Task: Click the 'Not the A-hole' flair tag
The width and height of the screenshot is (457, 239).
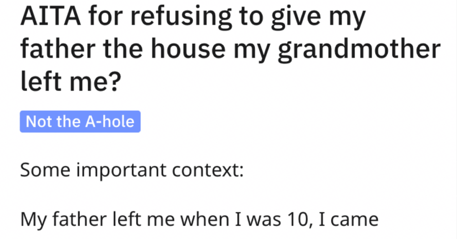Action: click(80, 122)
